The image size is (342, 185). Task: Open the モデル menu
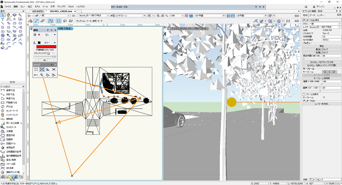(x=37, y=7)
